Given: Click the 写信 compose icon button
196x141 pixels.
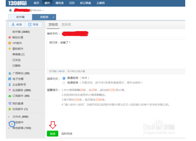Looking at the screenshot, I should [x=33, y=24].
